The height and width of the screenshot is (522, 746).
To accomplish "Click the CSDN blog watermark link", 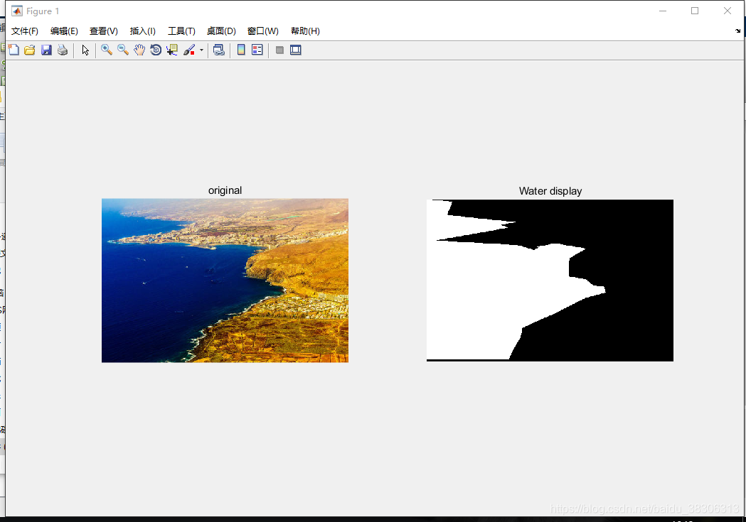I will coord(639,509).
